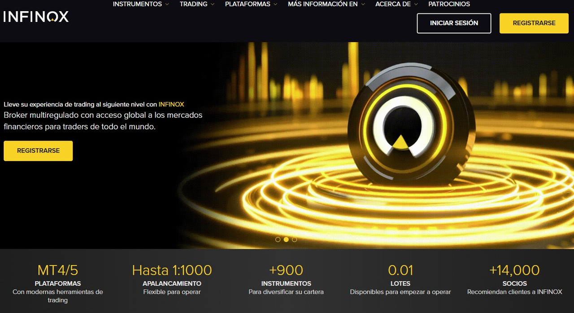The width and height of the screenshot is (574, 313).
Task: Click the '+900' statistic
Action: 286,270
